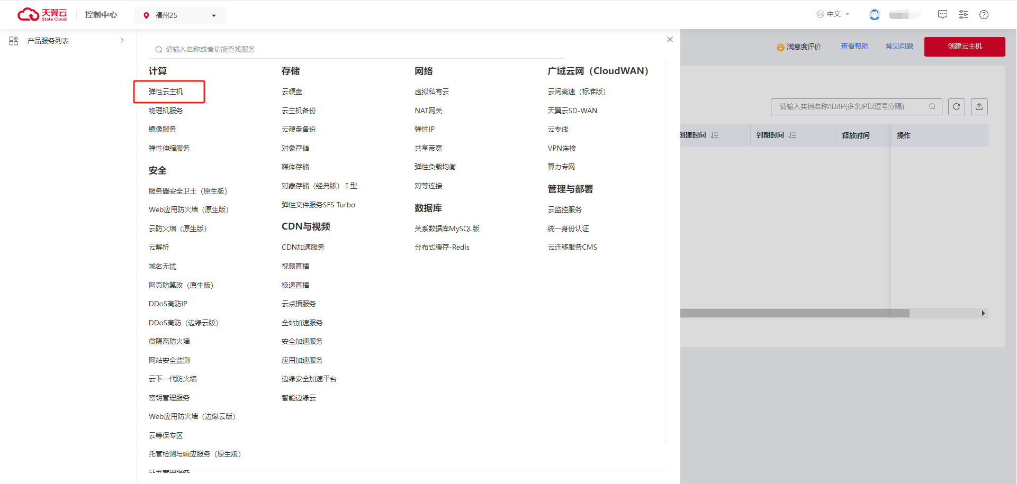The width and height of the screenshot is (1017, 484).
Task: Select 镜像服务
Action: [x=162, y=129]
